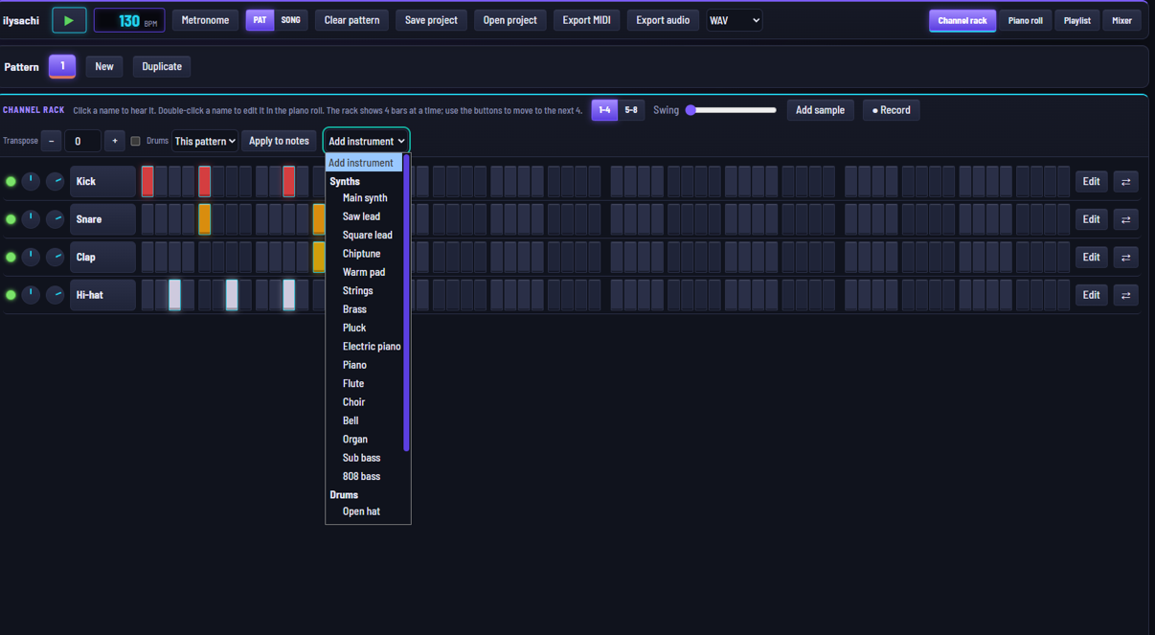Image resolution: width=1155 pixels, height=635 pixels.
Task: Swap the Kick channel instrument icon
Action: [1125, 181]
